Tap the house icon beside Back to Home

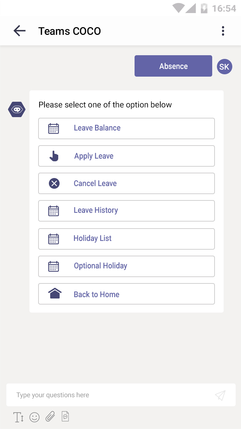(55, 293)
